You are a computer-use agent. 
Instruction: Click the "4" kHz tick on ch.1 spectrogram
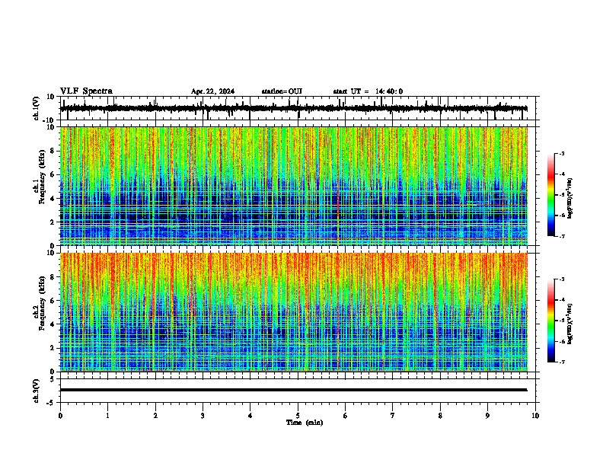(53, 199)
